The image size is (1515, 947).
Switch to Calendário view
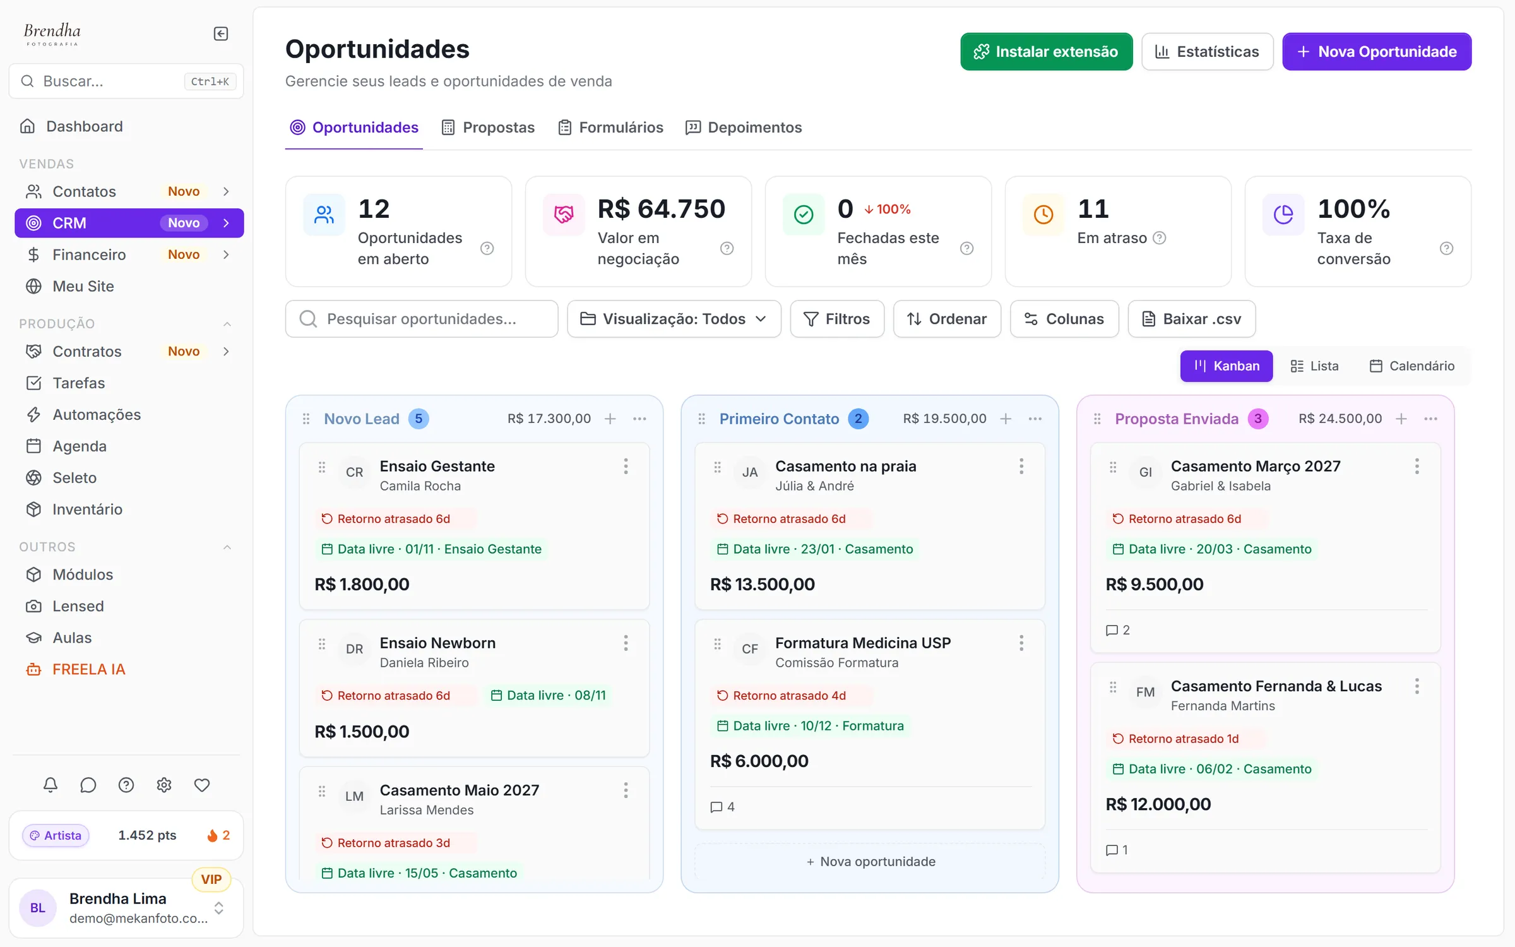(x=1412, y=366)
